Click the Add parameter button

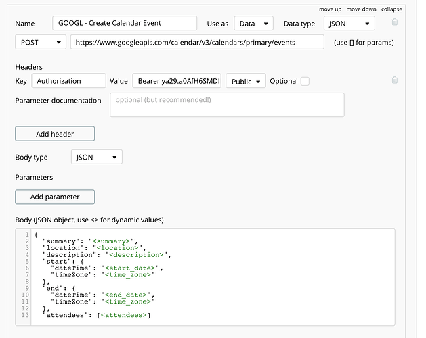55,197
